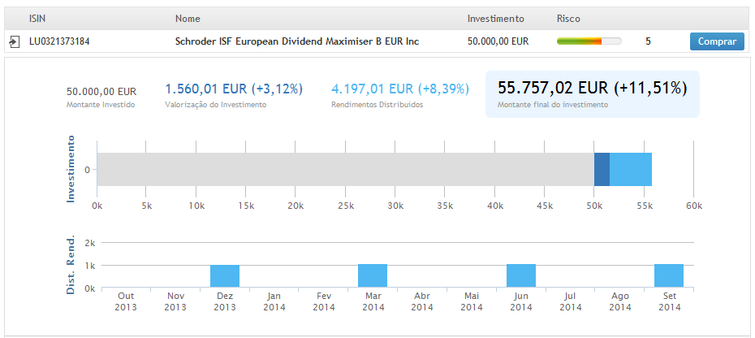
Task: Click the risk rating number 5
Action: coord(648,41)
